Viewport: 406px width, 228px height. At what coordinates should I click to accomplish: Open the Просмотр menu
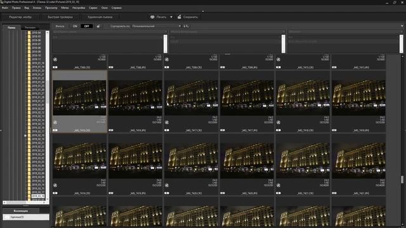[x=51, y=8]
